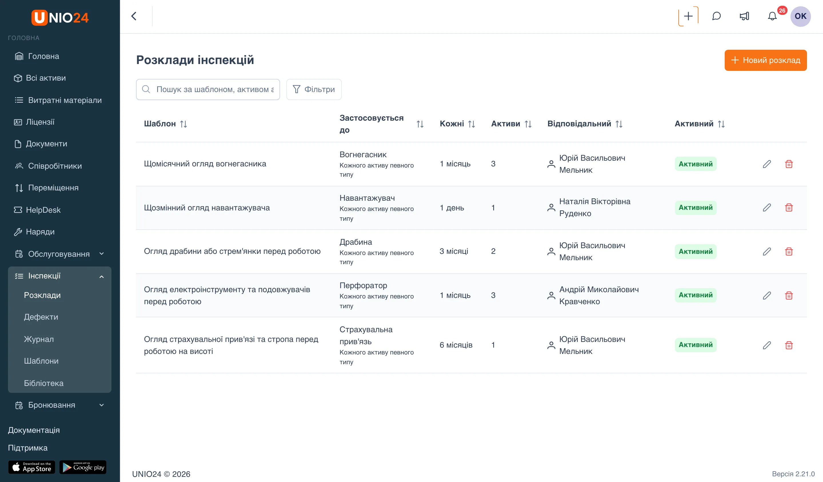
Task: Expand the Бронювання sidebar section
Action: (x=59, y=405)
